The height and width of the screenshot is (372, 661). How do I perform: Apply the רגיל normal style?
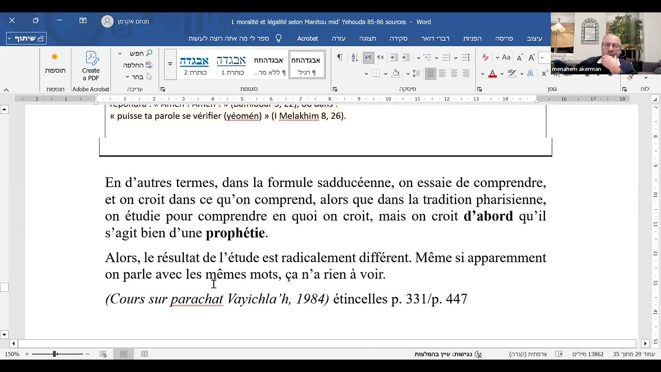point(307,64)
